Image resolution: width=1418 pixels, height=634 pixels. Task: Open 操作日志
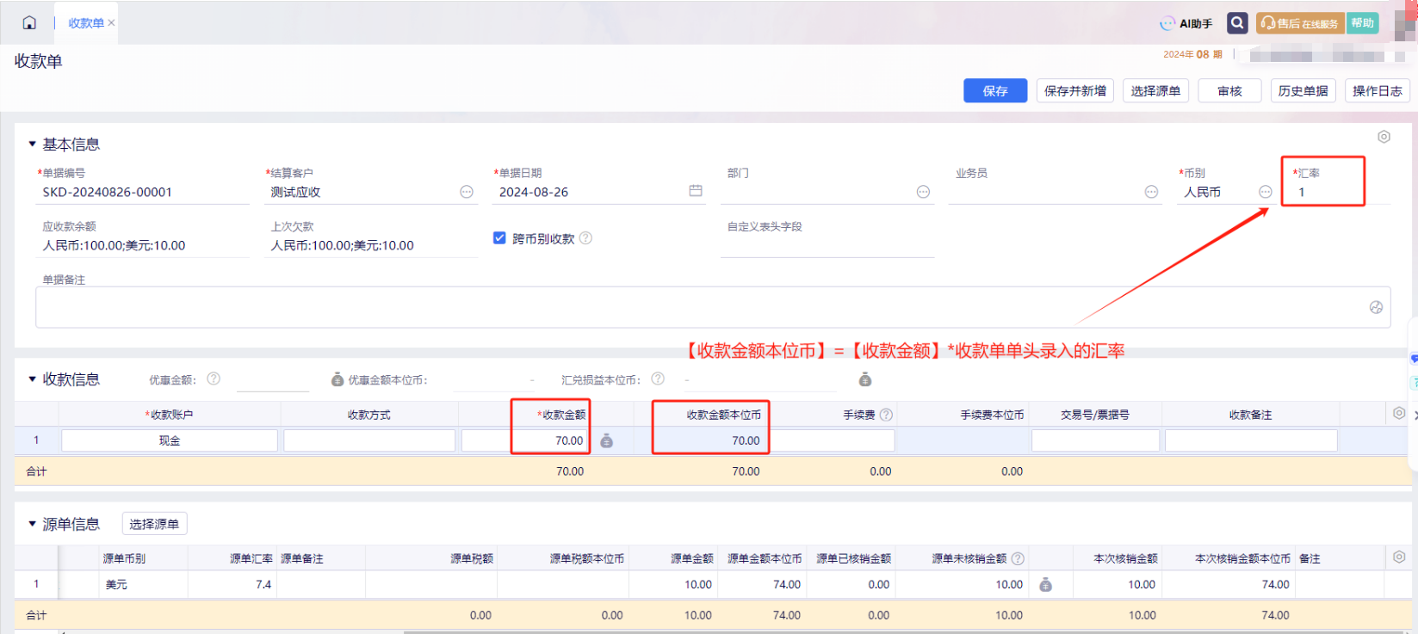(x=1377, y=91)
